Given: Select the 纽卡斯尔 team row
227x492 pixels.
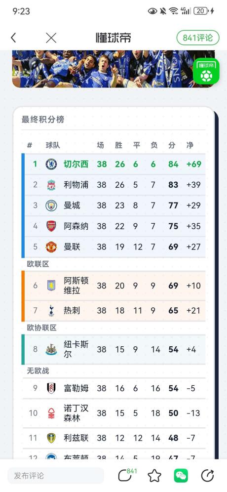Looking at the screenshot, I should 113,350.
